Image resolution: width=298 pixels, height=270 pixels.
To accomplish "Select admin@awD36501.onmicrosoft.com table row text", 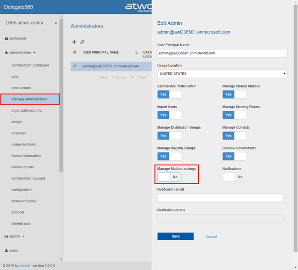I will (110, 67).
